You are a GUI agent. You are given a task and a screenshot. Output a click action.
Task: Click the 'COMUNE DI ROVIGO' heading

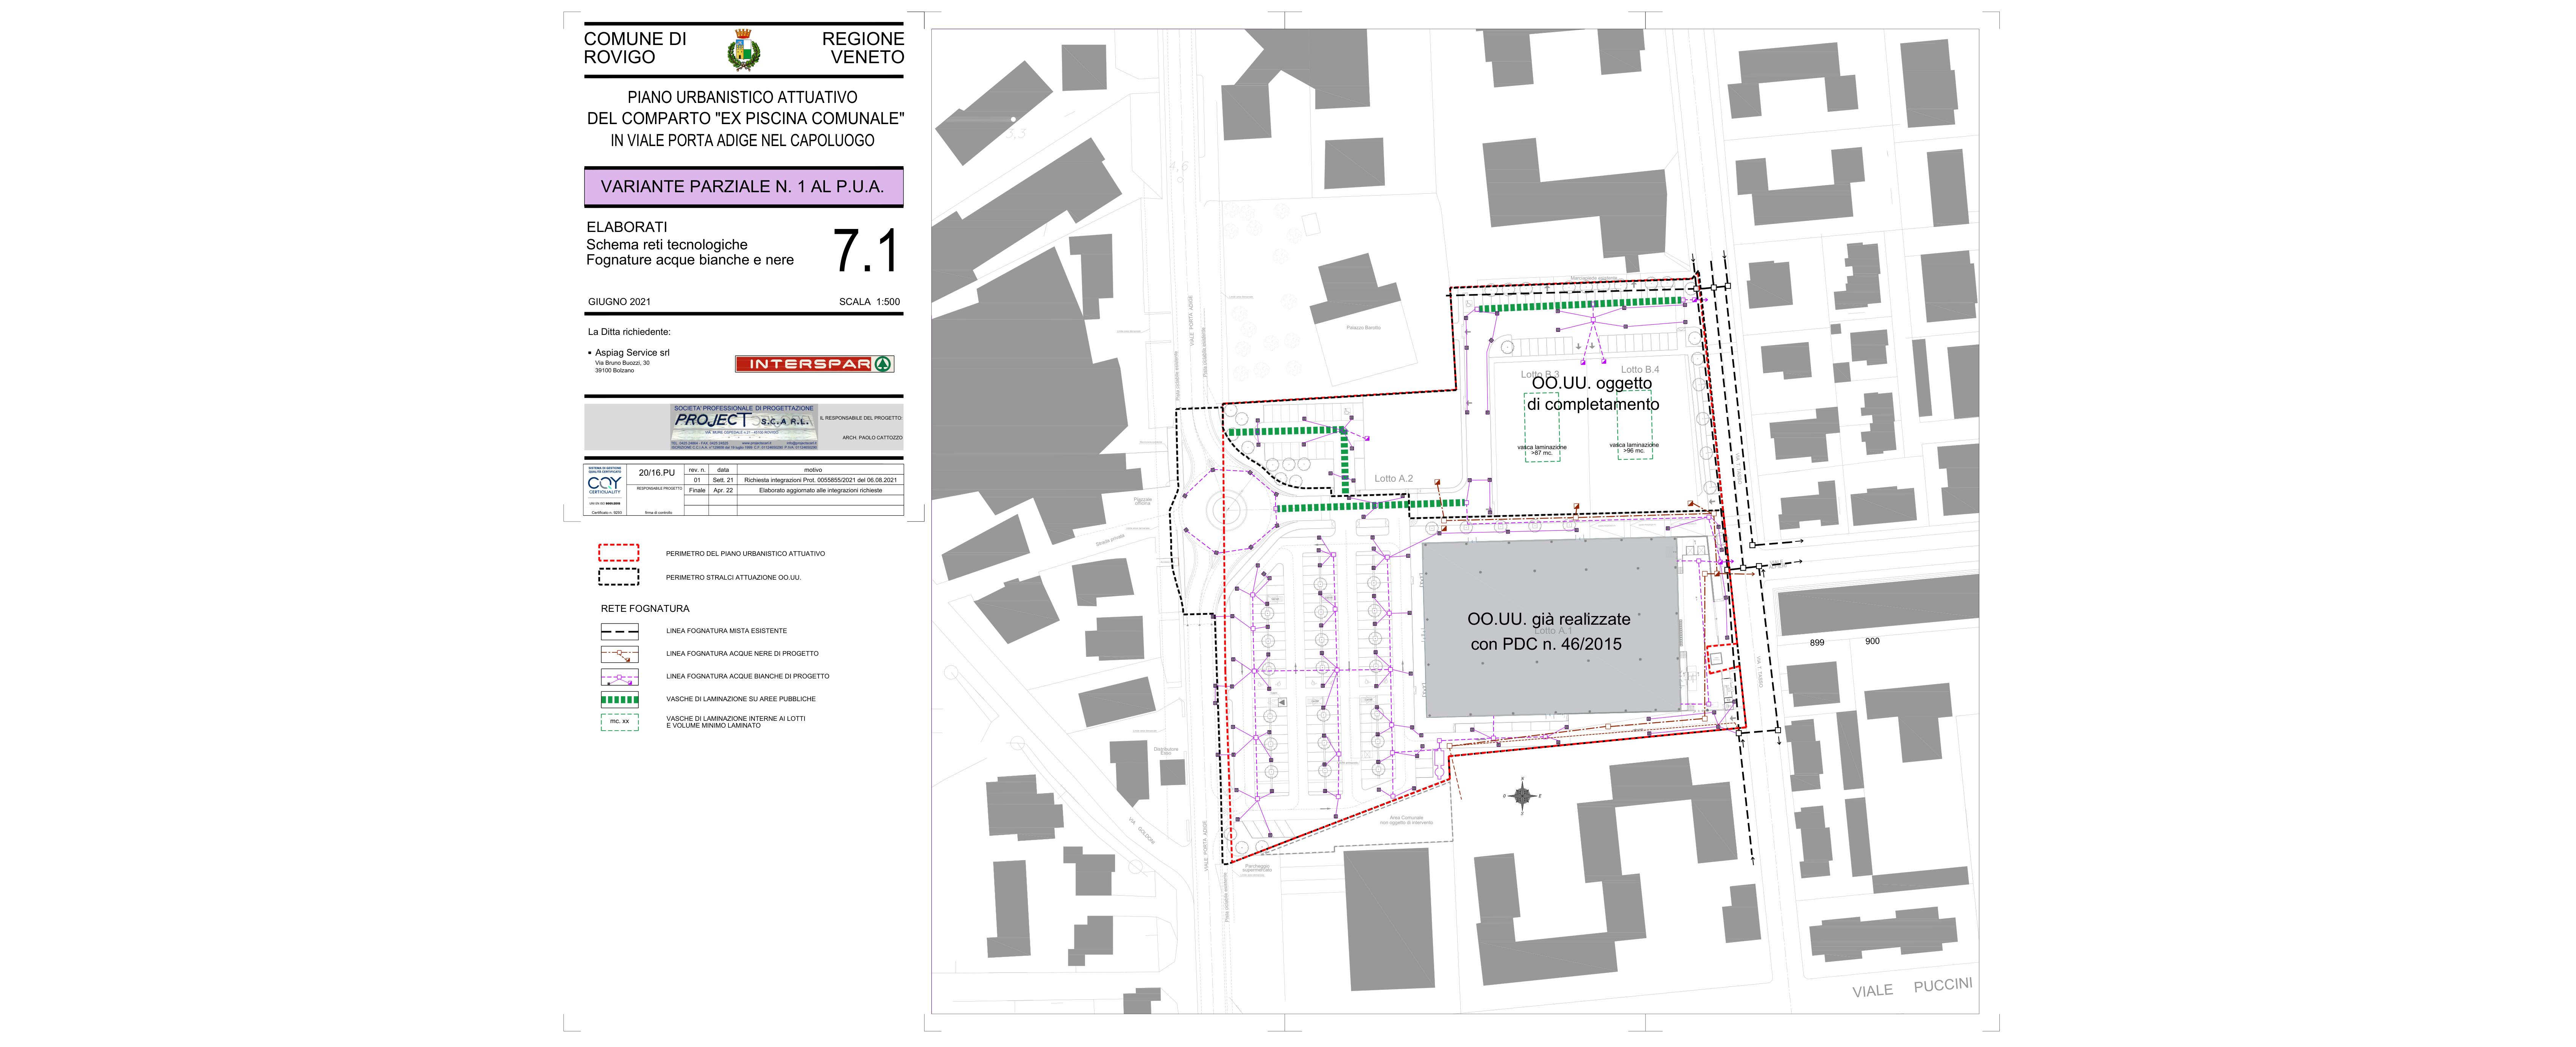635,48
